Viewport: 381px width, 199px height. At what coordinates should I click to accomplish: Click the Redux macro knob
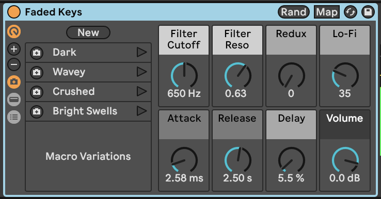tap(291, 75)
